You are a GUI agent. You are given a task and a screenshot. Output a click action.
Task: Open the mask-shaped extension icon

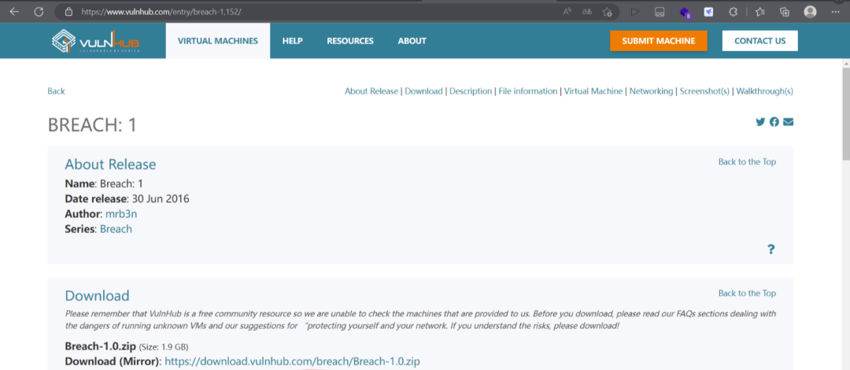[660, 11]
